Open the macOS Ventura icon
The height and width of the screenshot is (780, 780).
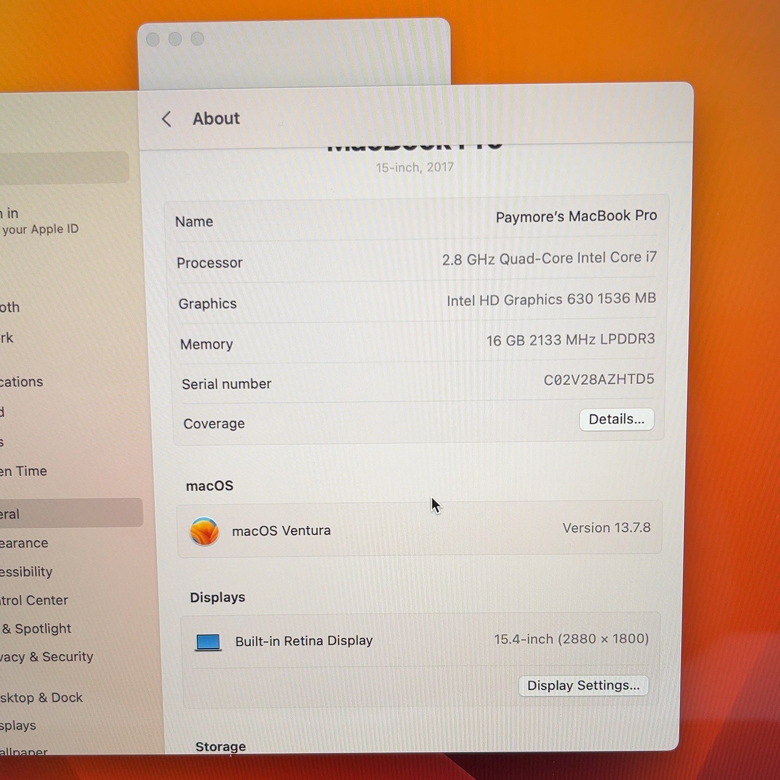click(x=204, y=531)
